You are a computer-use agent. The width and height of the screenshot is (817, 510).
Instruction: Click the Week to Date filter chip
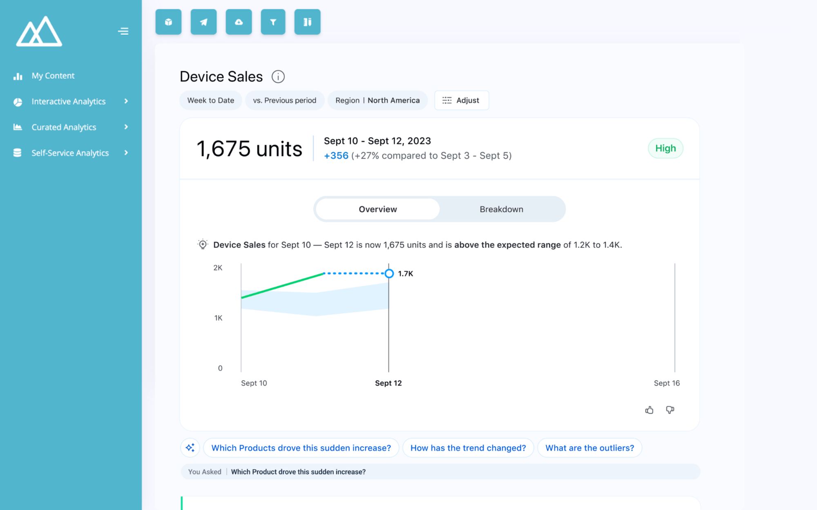[x=210, y=100]
